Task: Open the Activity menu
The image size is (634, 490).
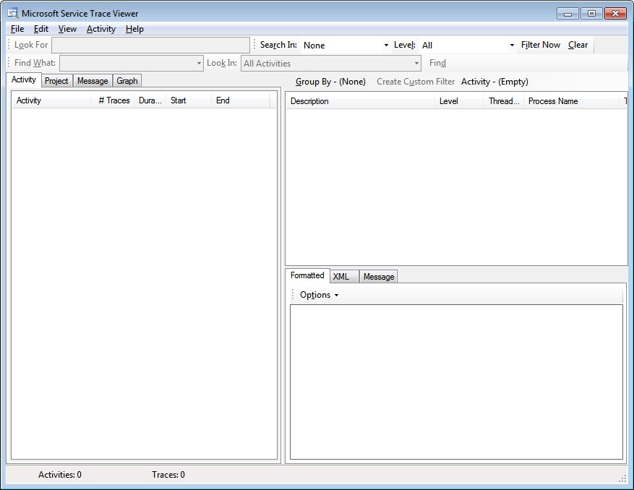Action: [x=101, y=29]
